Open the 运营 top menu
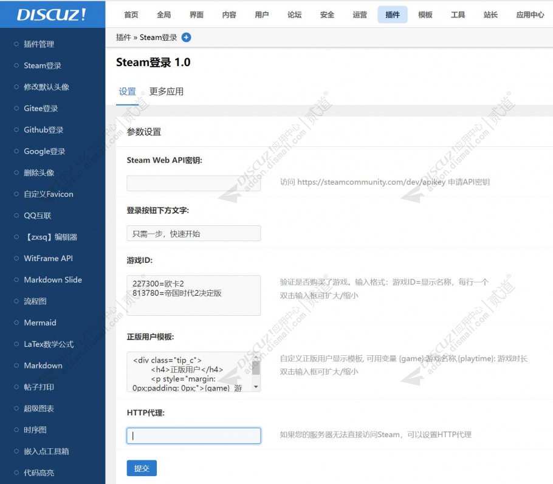The height and width of the screenshot is (484, 553). [360, 15]
